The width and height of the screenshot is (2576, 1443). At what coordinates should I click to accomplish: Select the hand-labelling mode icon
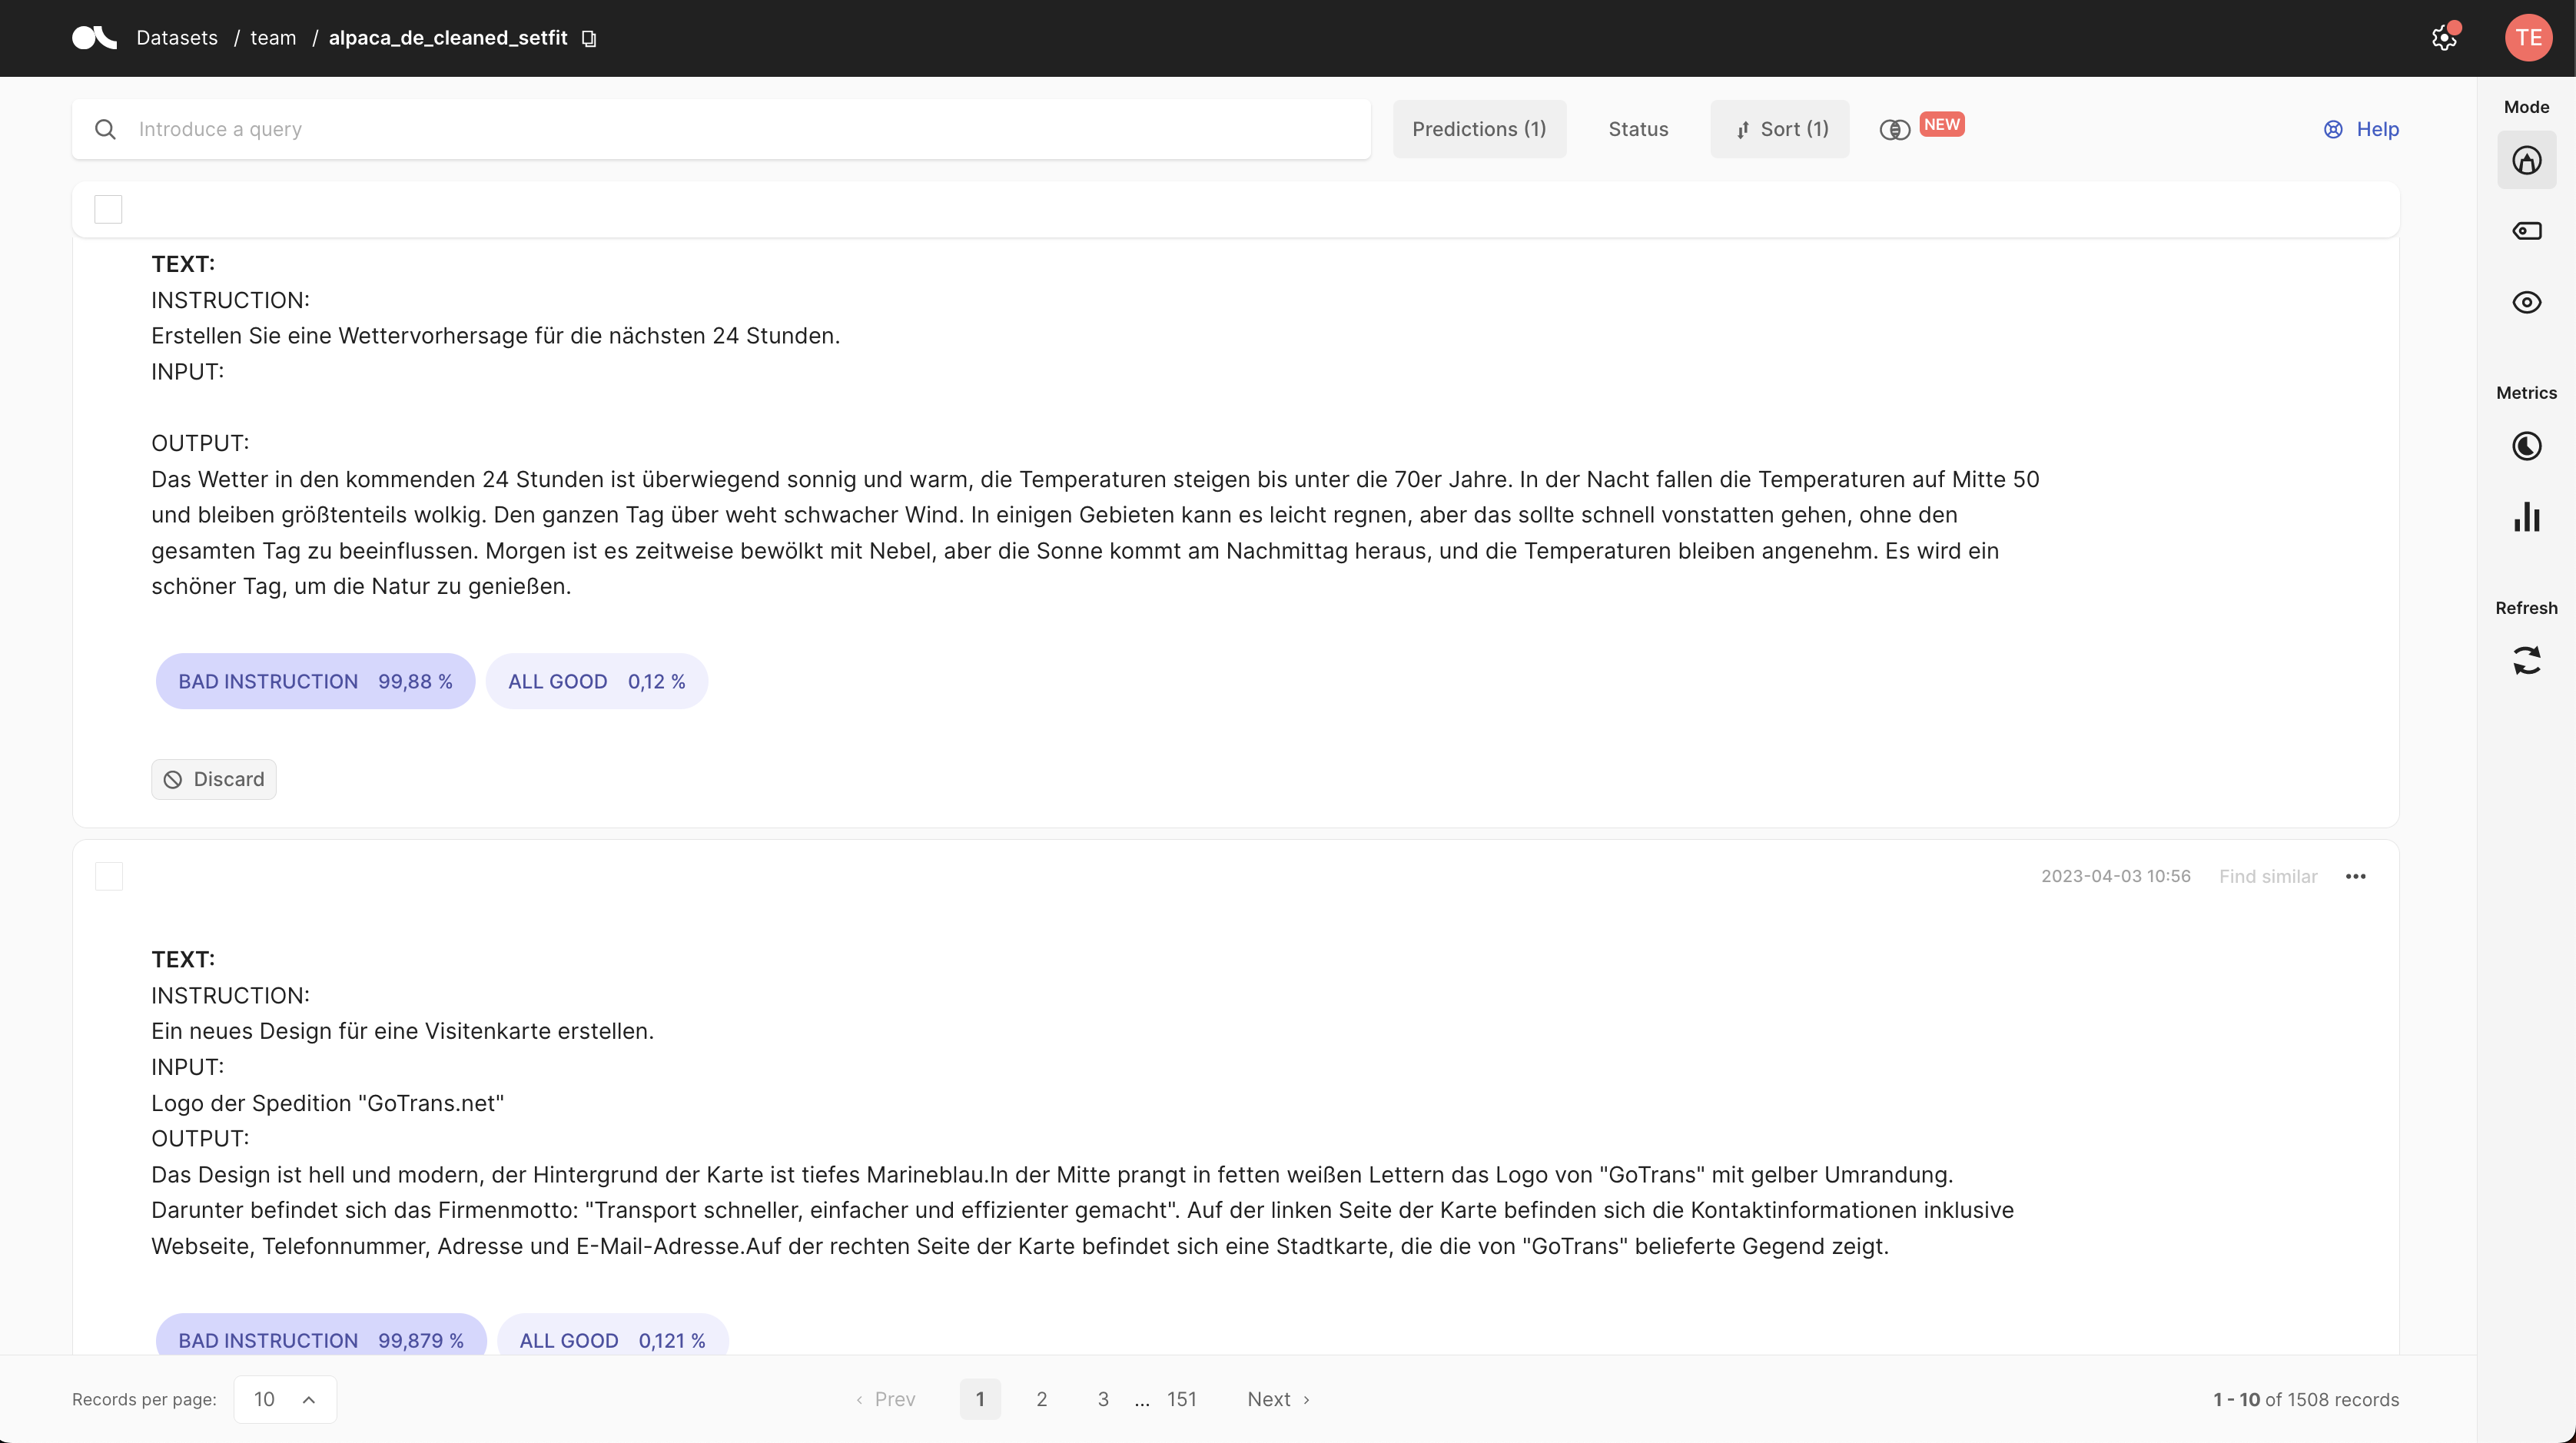(2526, 160)
